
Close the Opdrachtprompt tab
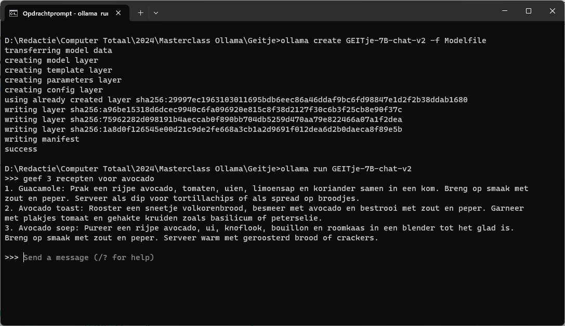(x=119, y=13)
